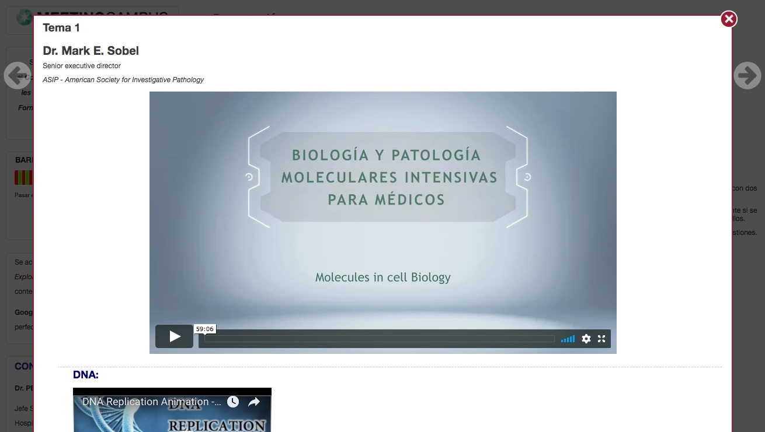
Task: Share the DNA Replication Animation video
Action: [254, 402]
